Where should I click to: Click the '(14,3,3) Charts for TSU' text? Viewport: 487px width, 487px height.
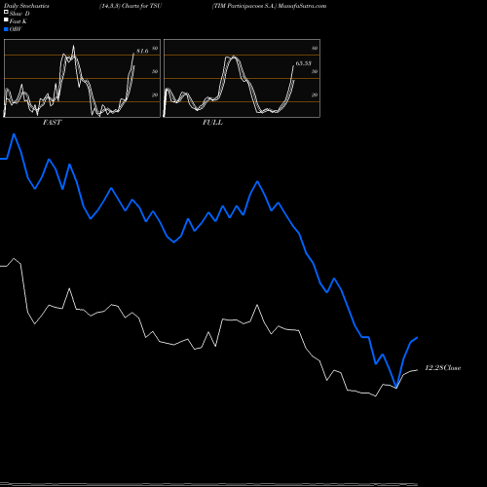(x=131, y=6)
